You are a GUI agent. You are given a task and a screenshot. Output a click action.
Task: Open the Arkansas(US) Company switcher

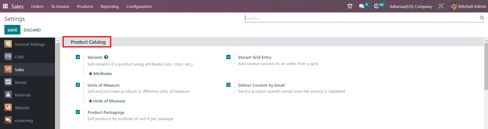tap(411, 6)
